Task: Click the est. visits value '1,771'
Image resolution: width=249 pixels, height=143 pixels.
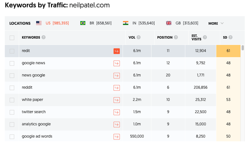Action: 201,75
